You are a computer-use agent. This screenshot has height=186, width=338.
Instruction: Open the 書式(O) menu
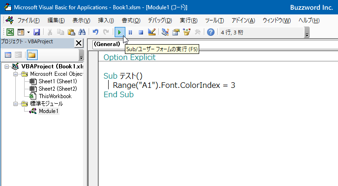[131, 20]
